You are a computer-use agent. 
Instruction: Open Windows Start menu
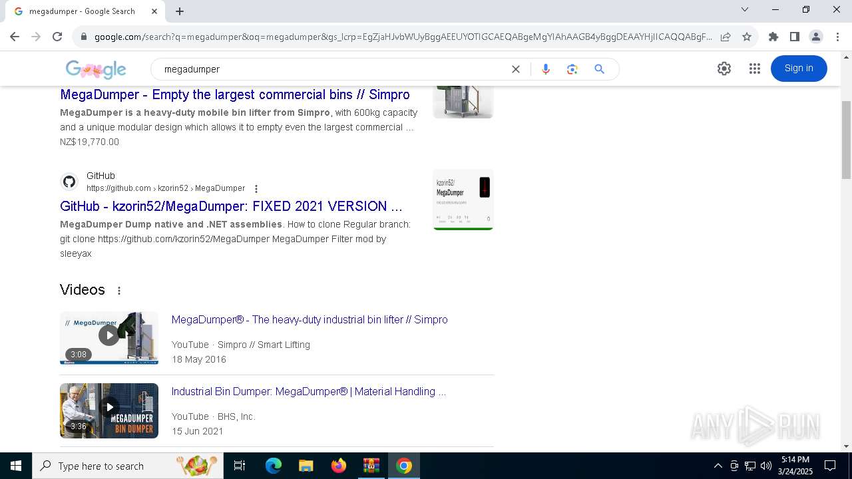(16, 466)
